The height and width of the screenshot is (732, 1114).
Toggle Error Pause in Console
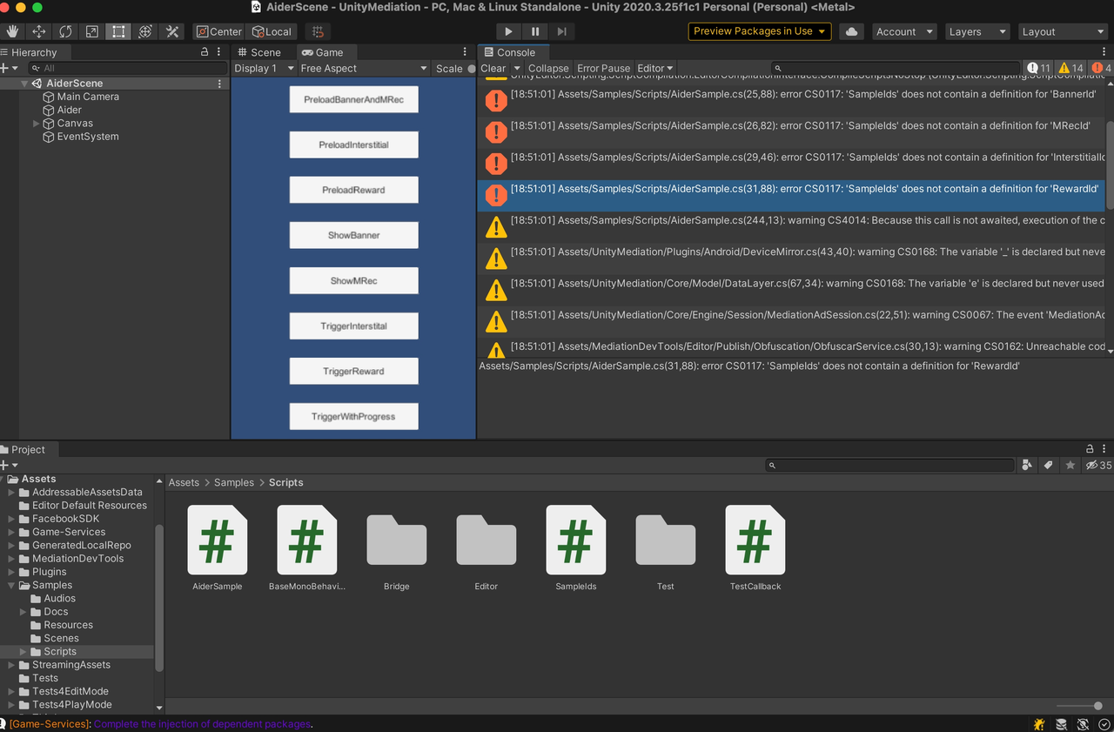click(603, 68)
